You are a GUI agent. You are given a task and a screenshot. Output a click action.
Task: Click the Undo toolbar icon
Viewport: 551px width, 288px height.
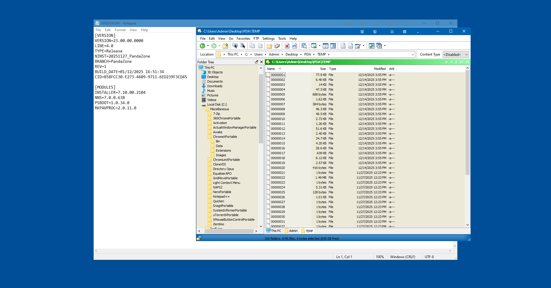(x=295, y=46)
